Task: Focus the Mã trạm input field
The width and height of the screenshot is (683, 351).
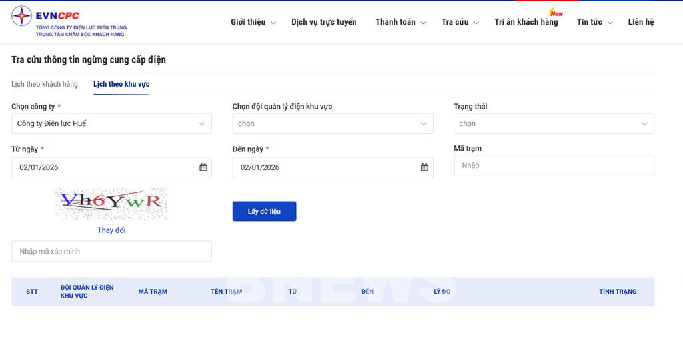Action: click(x=554, y=165)
